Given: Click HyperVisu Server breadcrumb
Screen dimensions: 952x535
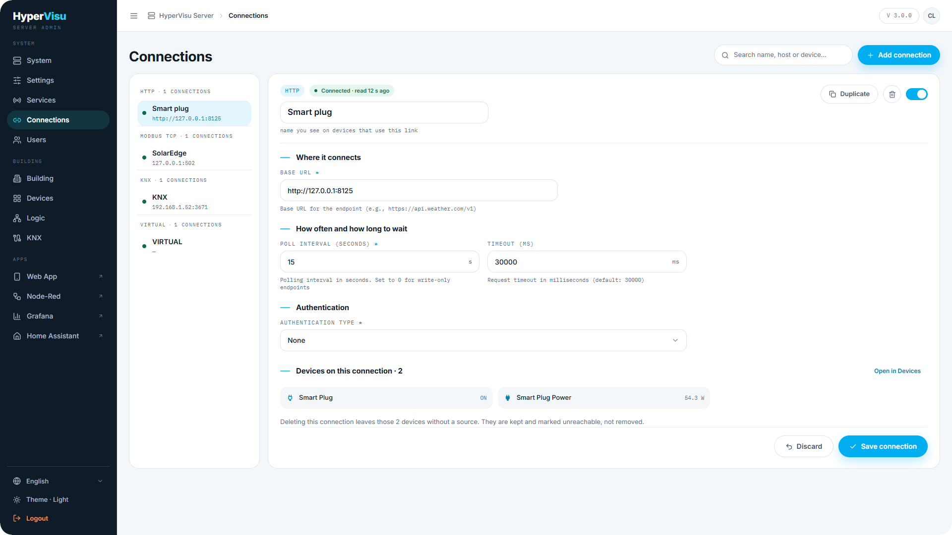Looking at the screenshot, I should (180, 16).
